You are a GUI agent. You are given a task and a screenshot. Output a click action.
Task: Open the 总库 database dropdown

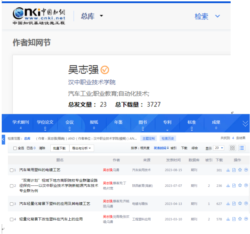pos(92,16)
